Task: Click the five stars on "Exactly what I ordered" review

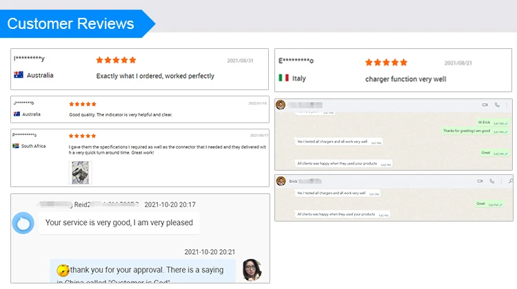Action: pos(116,60)
